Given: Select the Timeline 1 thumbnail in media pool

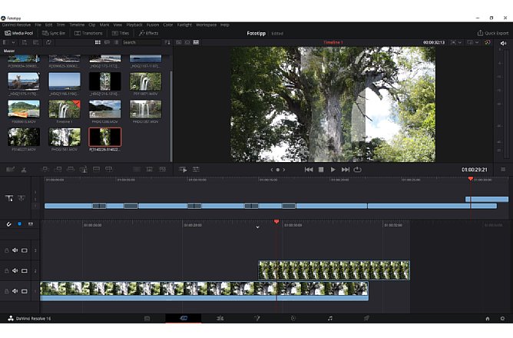Looking at the screenshot, I should click(65, 110).
